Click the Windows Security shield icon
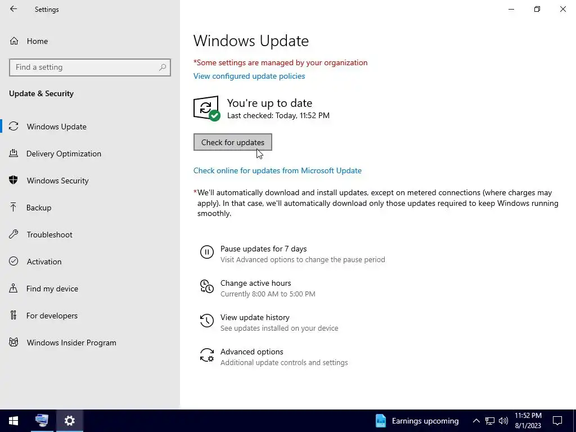Viewport: 576px width, 432px height. tap(13, 180)
